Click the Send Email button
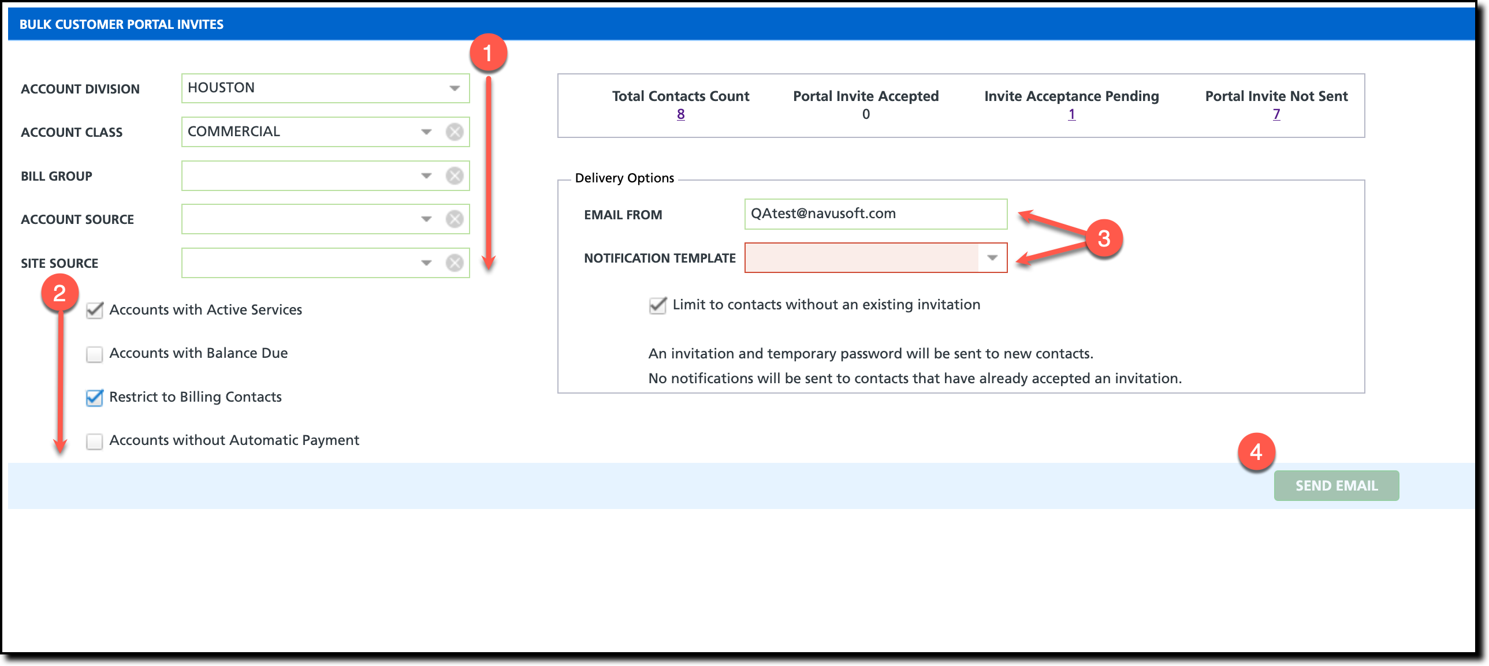This screenshot has height=666, width=1489. 1336,485
